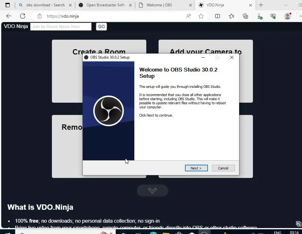The width and height of the screenshot is (302, 234).
Task: Open Read aloud in address bar
Action: [x=188, y=16]
